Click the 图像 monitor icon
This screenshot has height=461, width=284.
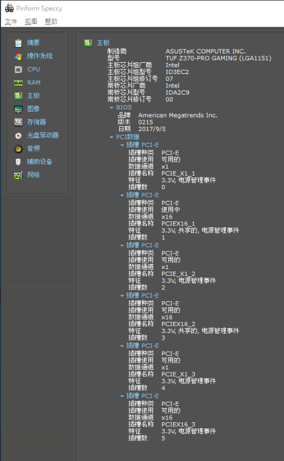18,109
